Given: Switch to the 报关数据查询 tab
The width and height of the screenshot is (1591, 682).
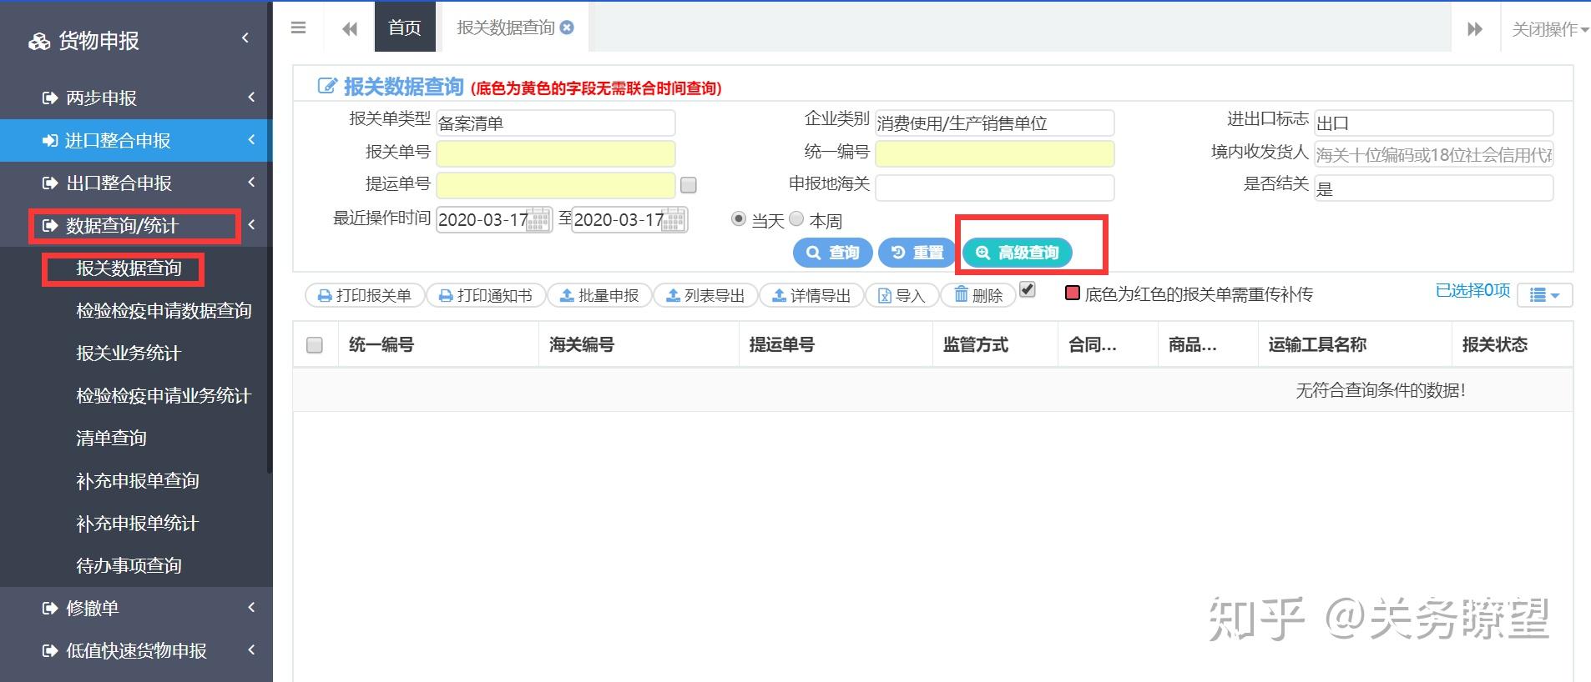Looking at the screenshot, I should coord(505,28).
